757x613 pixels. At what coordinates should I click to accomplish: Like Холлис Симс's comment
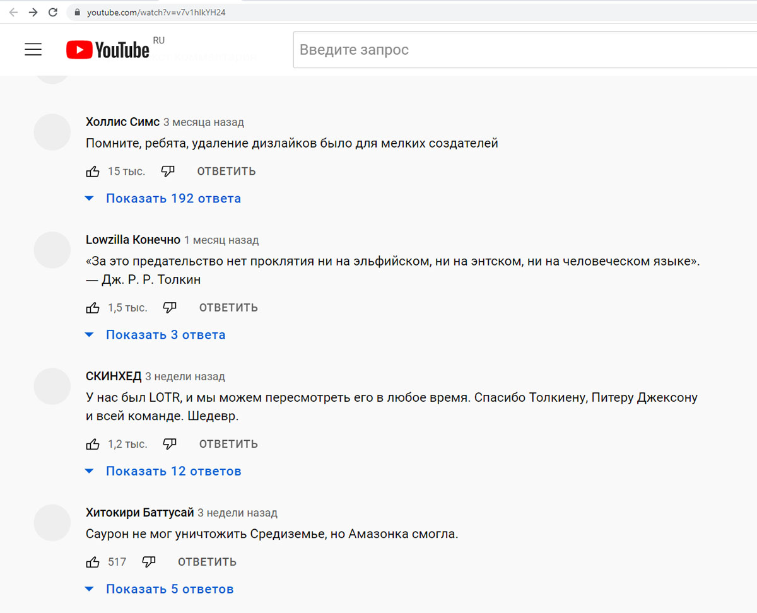[93, 172]
